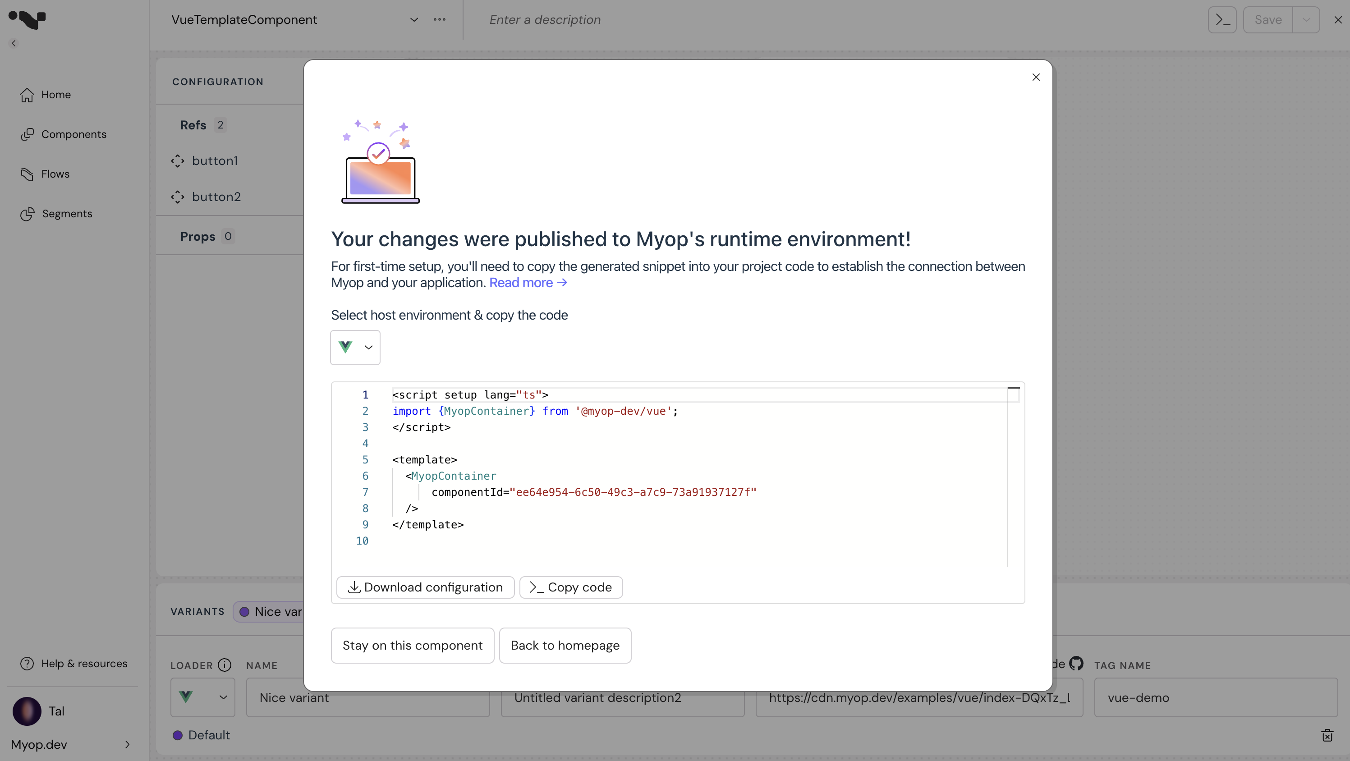
Task: Click the Default variant label
Action: click(x=209, y=735)
